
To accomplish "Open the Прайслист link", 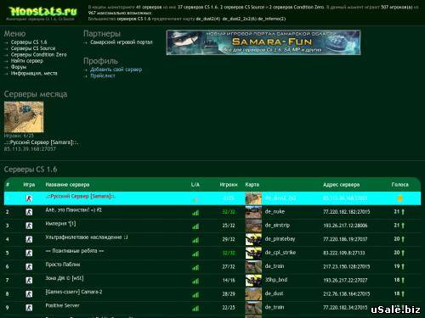I will tap(103, 75).
